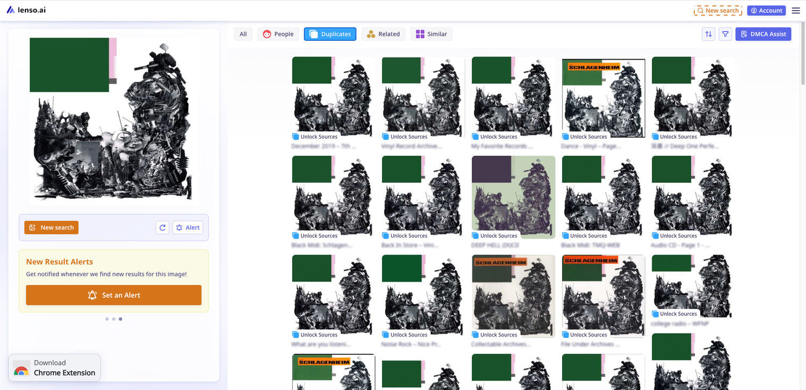Open the lenso.ai logo home link
Viewport: 806px width, 390px height.
pos(26,10)
